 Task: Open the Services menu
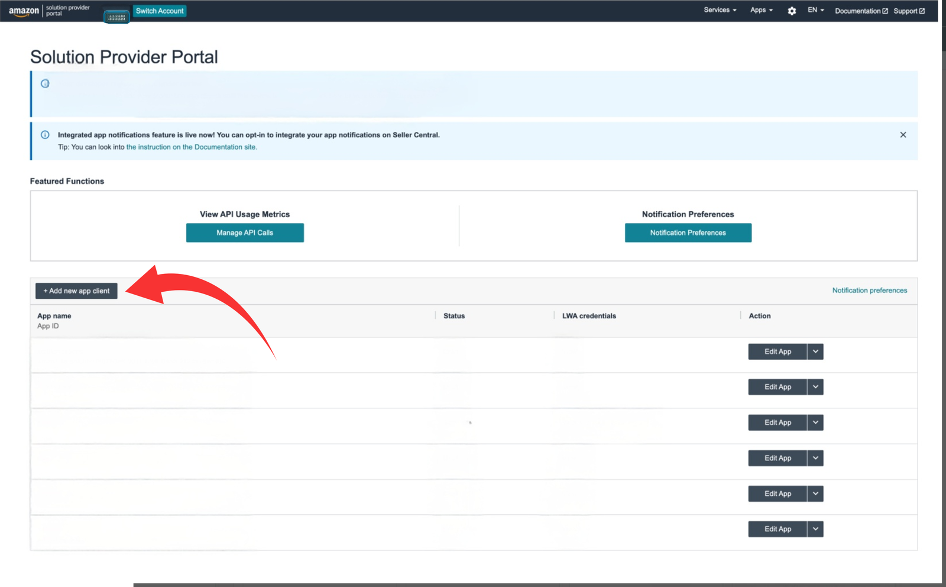(x=720, y=10)
